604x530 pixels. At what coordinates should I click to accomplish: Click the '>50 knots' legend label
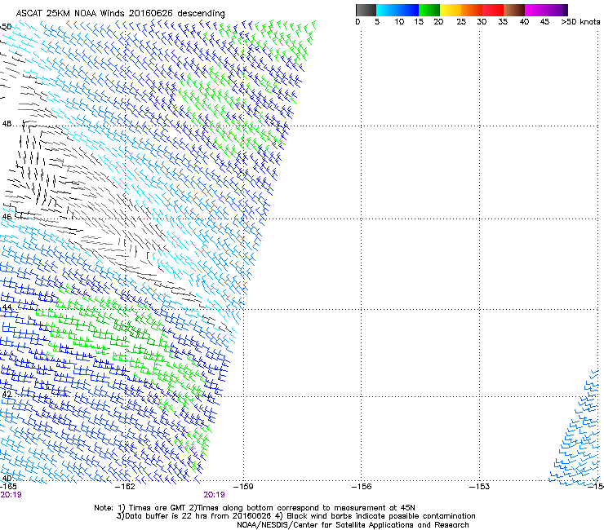coord(580,22)
